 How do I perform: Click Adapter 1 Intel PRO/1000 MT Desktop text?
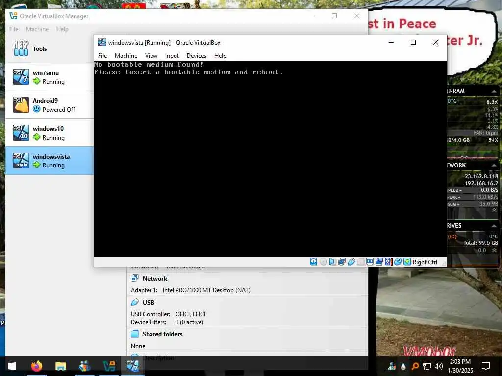pos(191,290)
